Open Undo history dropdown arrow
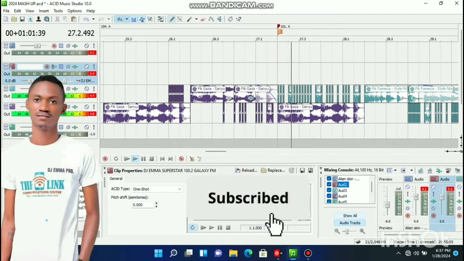This screenshot has width=464, height=261. click(94, 19)
